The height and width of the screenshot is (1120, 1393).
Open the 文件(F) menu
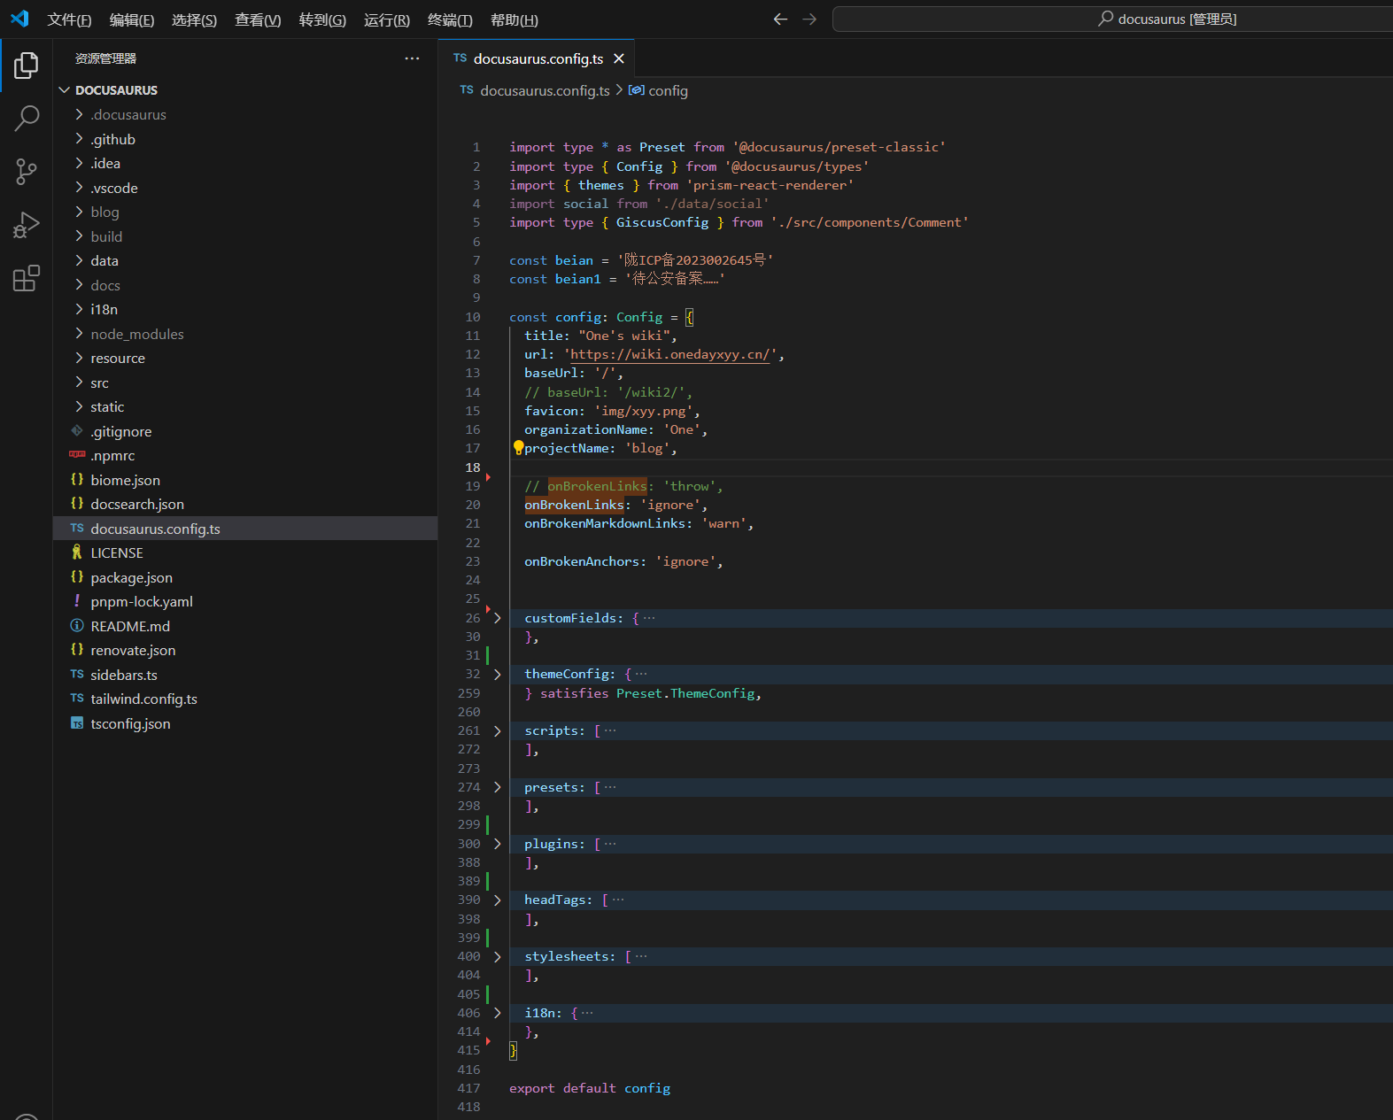[x=69, y=19]
